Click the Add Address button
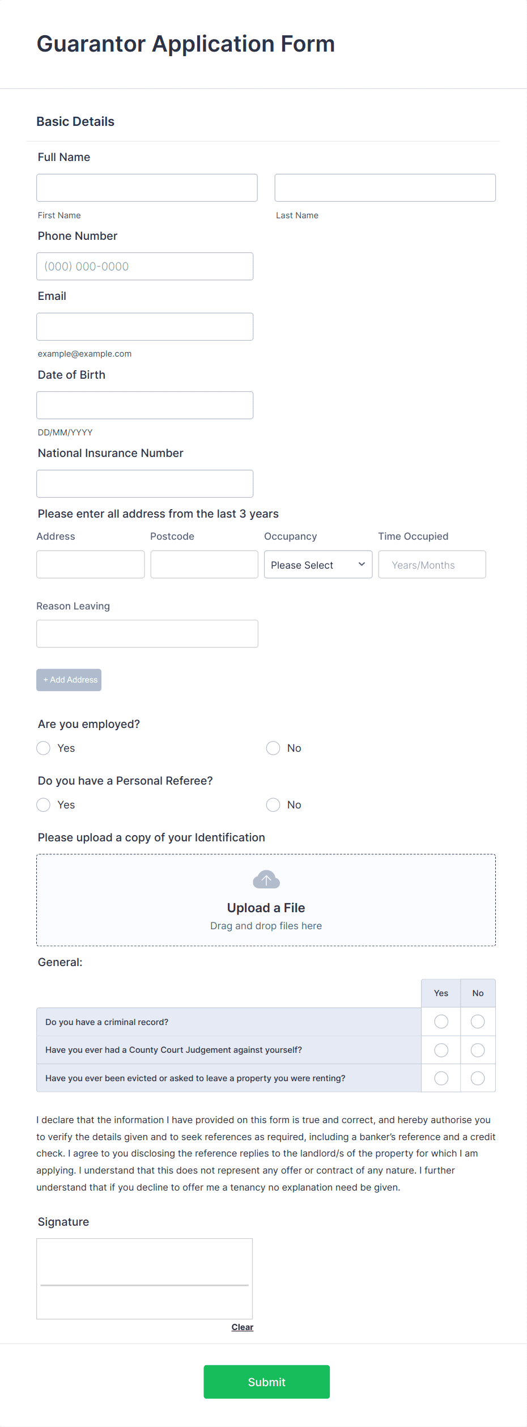Screen dimensions: 527x1427 tap(69, 679)
